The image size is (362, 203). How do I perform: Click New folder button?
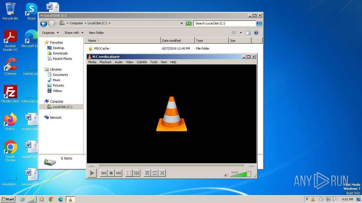(96, 33)
